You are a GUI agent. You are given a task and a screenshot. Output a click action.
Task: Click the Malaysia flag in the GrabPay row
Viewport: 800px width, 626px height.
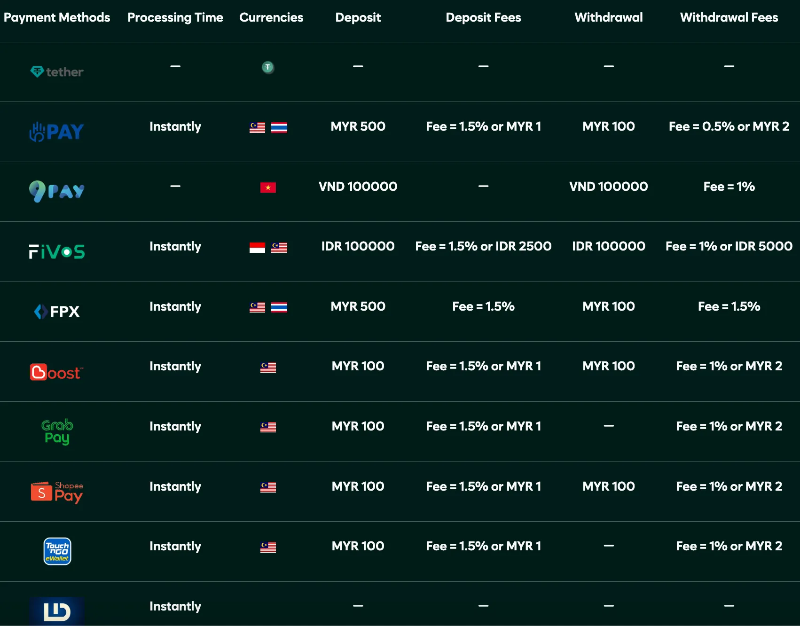[x=268, y=427]
